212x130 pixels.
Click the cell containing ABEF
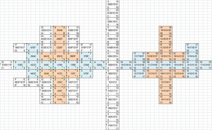click(60, 39)
